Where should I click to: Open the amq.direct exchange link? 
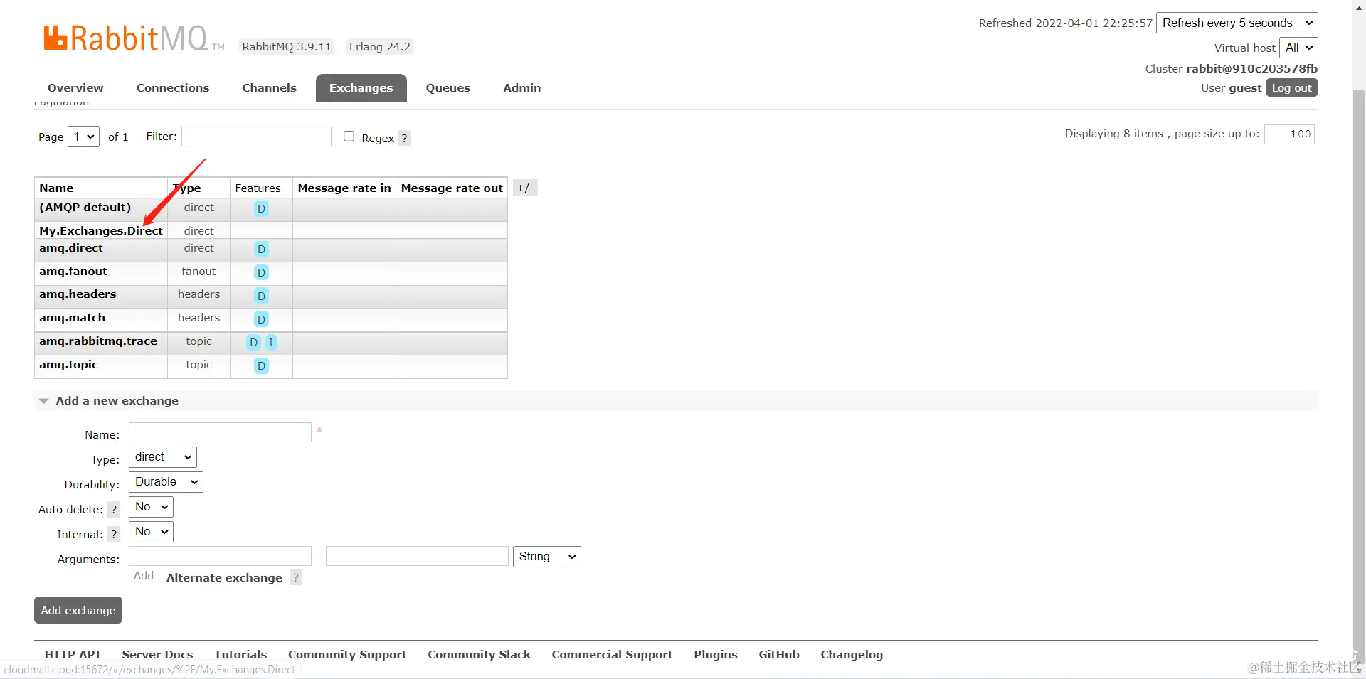click(x=71, y=248)
